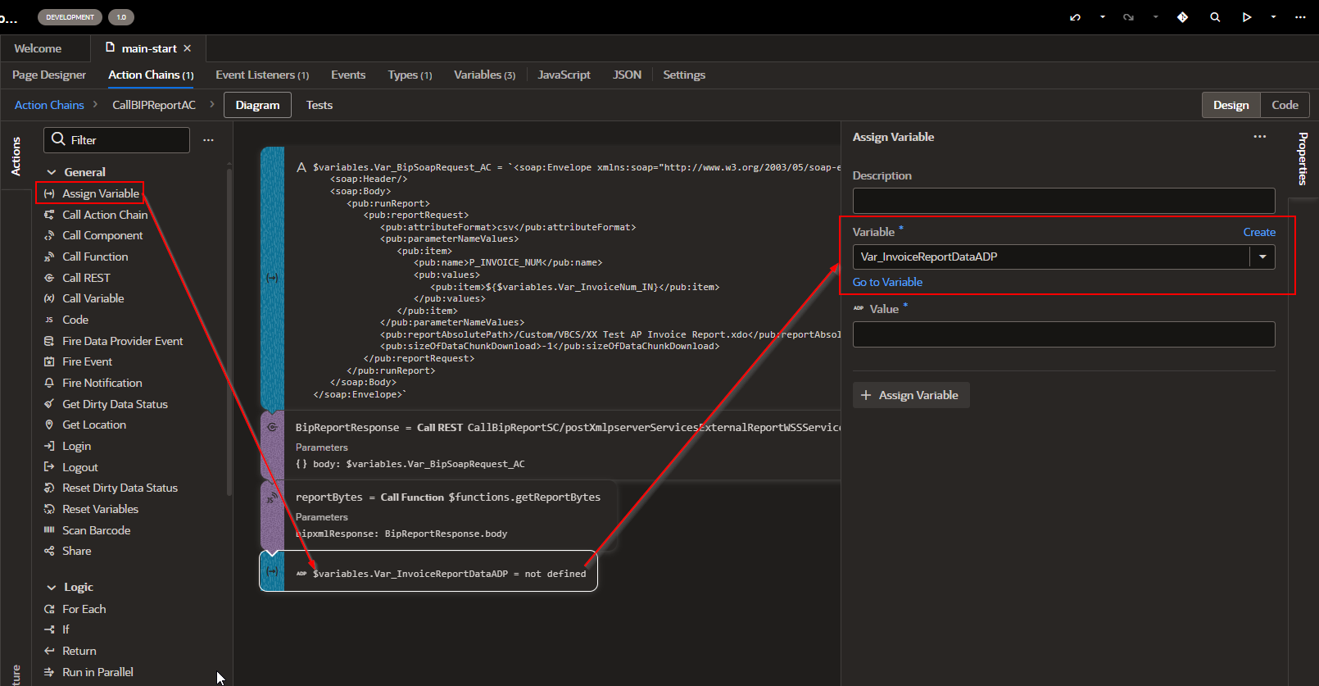The height and width of the screenshot is (686, 1319).
Task: Open the run options dropdown arrow
Action: [x=1273, y=17]
